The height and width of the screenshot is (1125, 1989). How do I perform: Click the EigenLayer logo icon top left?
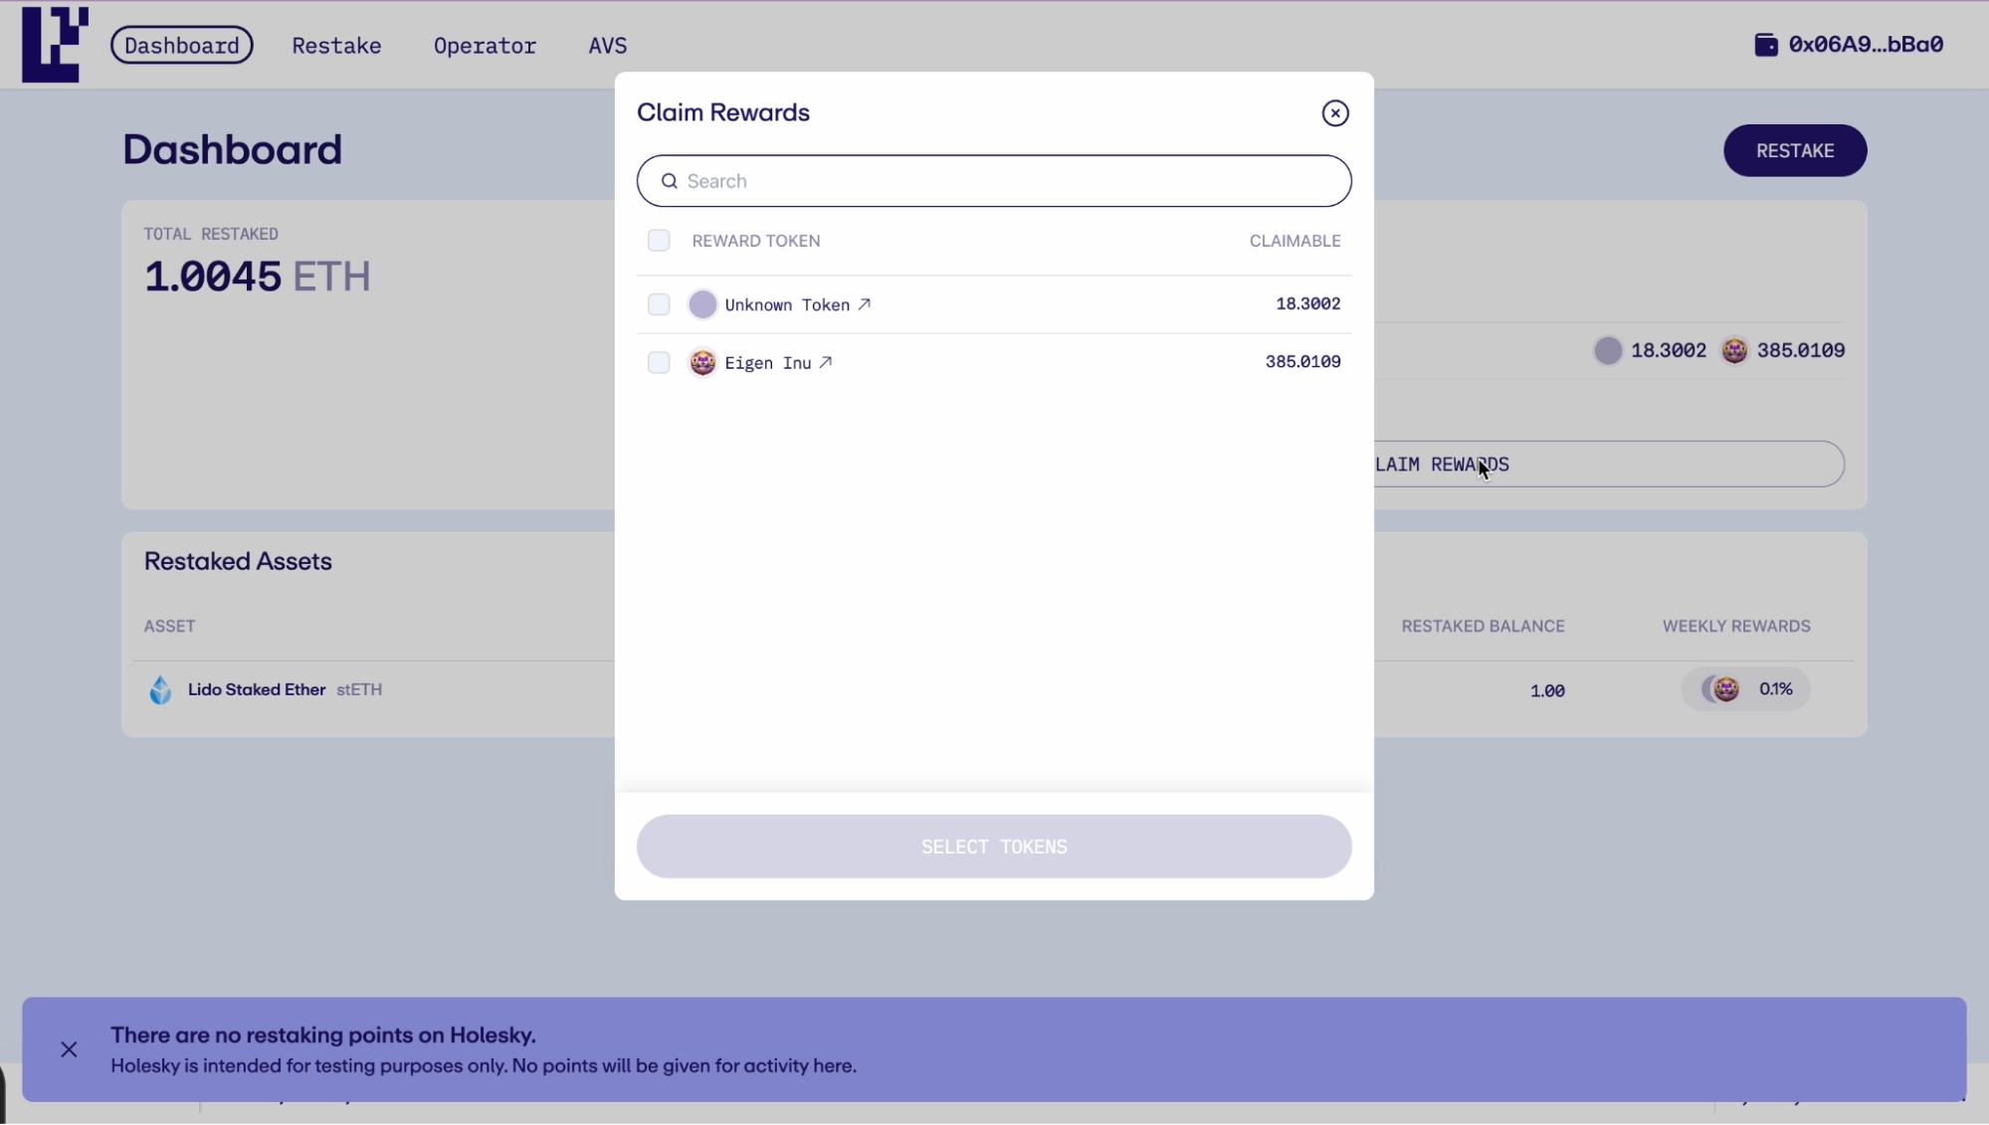pyautogui.click(x=55, y=44)
